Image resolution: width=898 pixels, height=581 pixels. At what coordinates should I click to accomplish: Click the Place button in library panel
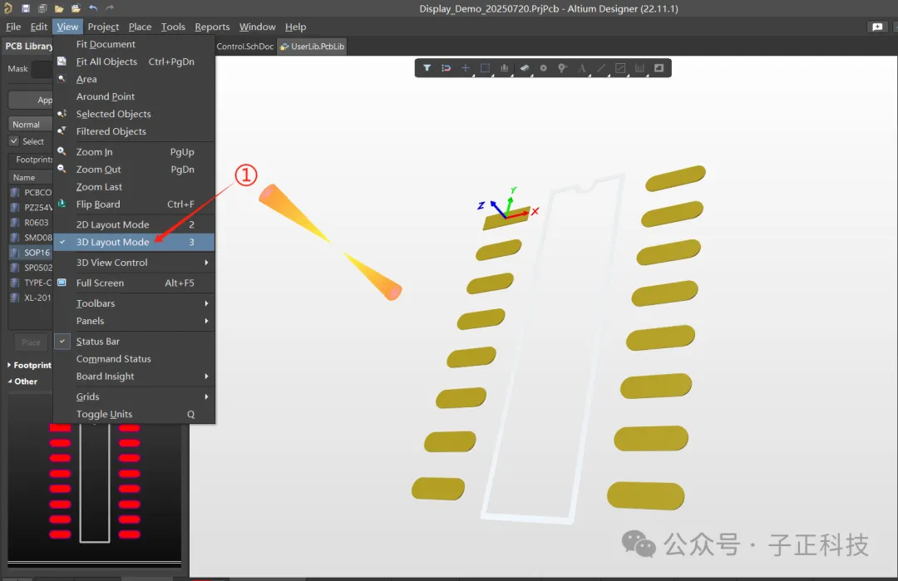pos(31,342)
